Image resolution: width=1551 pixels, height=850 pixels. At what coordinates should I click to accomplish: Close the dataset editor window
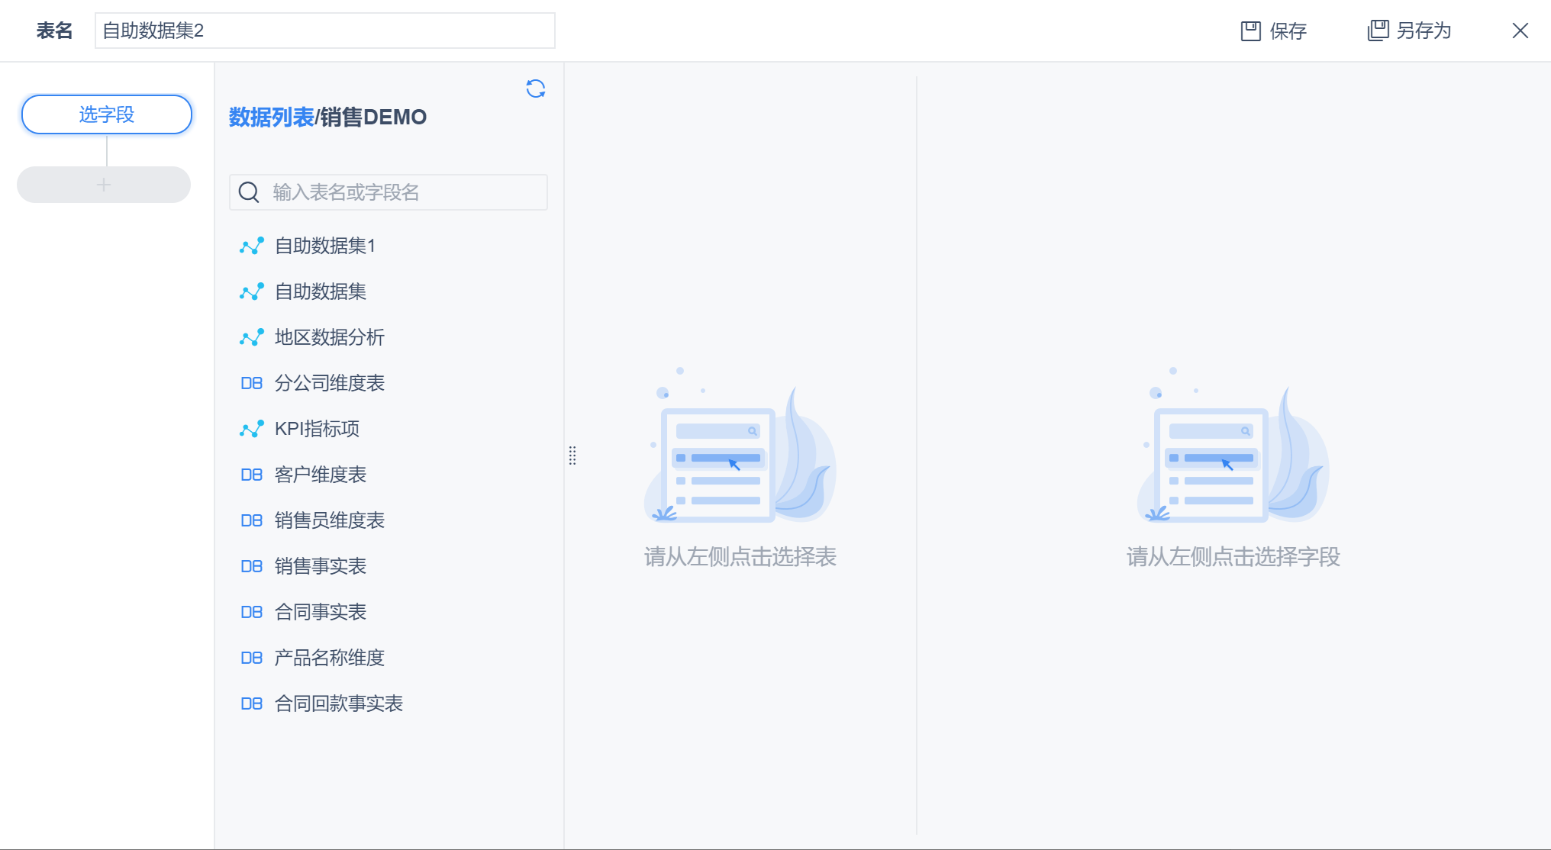click(1520, 31)
